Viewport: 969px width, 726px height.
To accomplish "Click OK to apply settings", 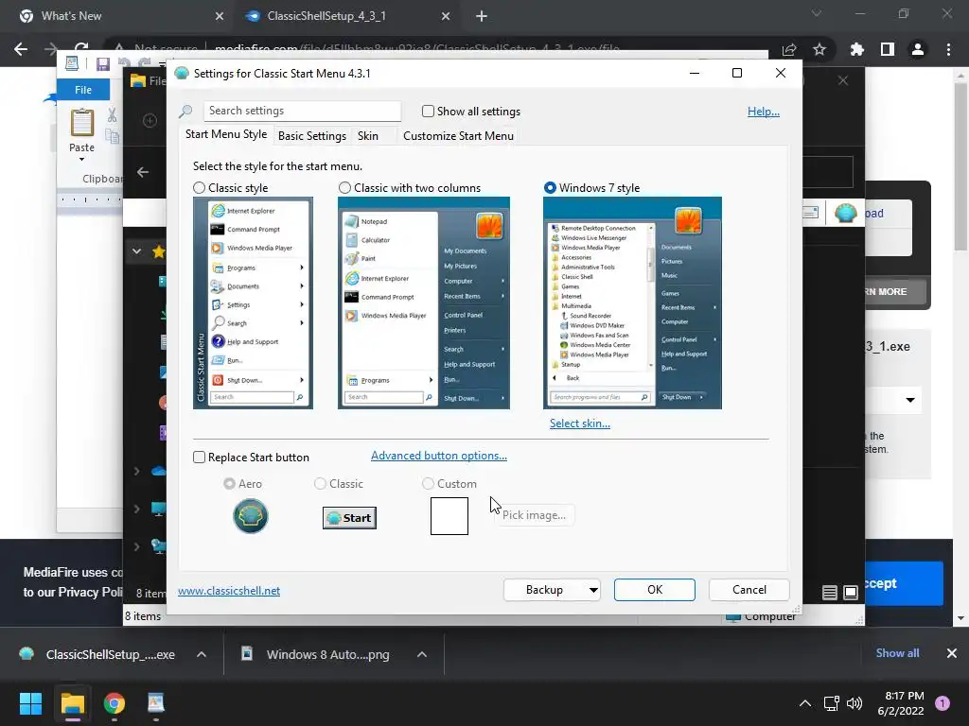I will pyautogui.click(x=655, y=590).
